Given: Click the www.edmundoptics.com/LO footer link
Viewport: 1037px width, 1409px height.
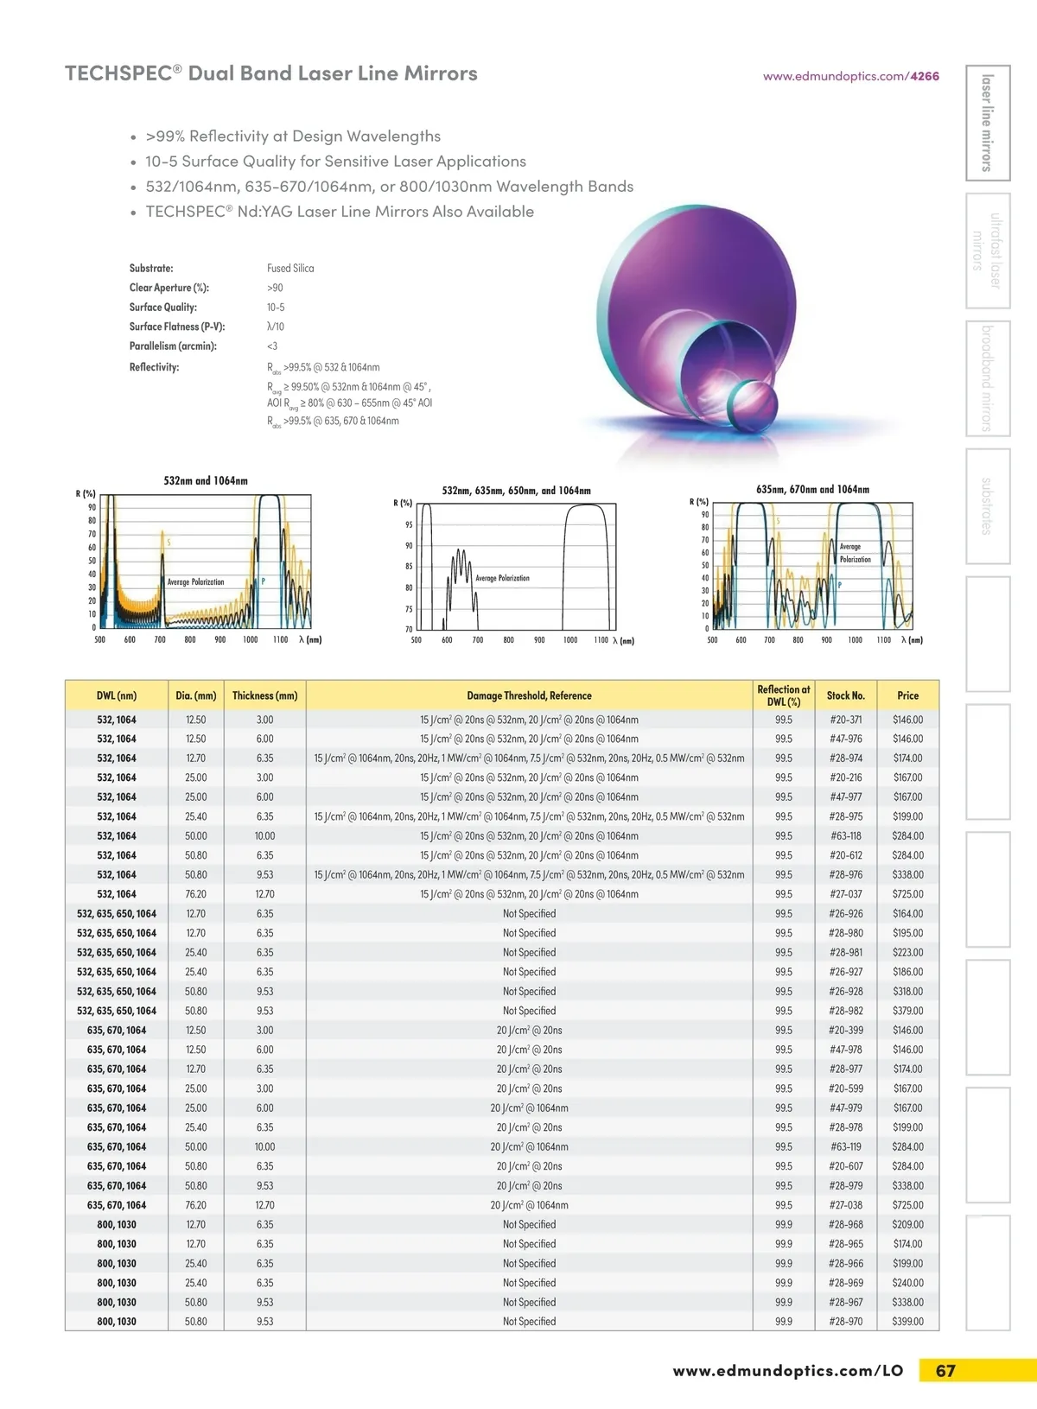Looking at the screenshot, I should click(x=787, y=1370).
